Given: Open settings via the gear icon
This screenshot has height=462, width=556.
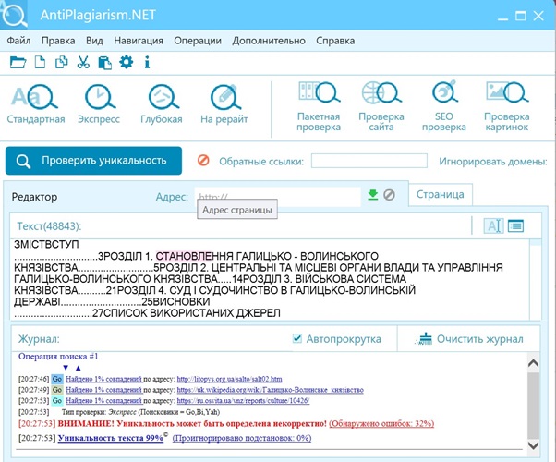Looking at the screenshot, I should pyautogui.click(x=127, y=62).
